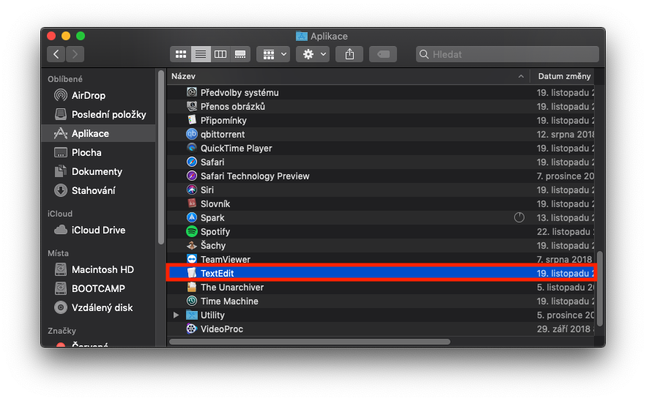The height and width of the screenshot is (401, 646).
Task: Select the Předvolby systému app icon
Action: click(192, 92)
